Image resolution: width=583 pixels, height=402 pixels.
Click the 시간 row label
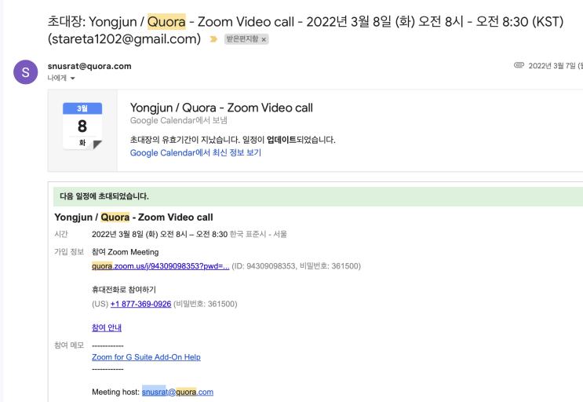point(61,234)
